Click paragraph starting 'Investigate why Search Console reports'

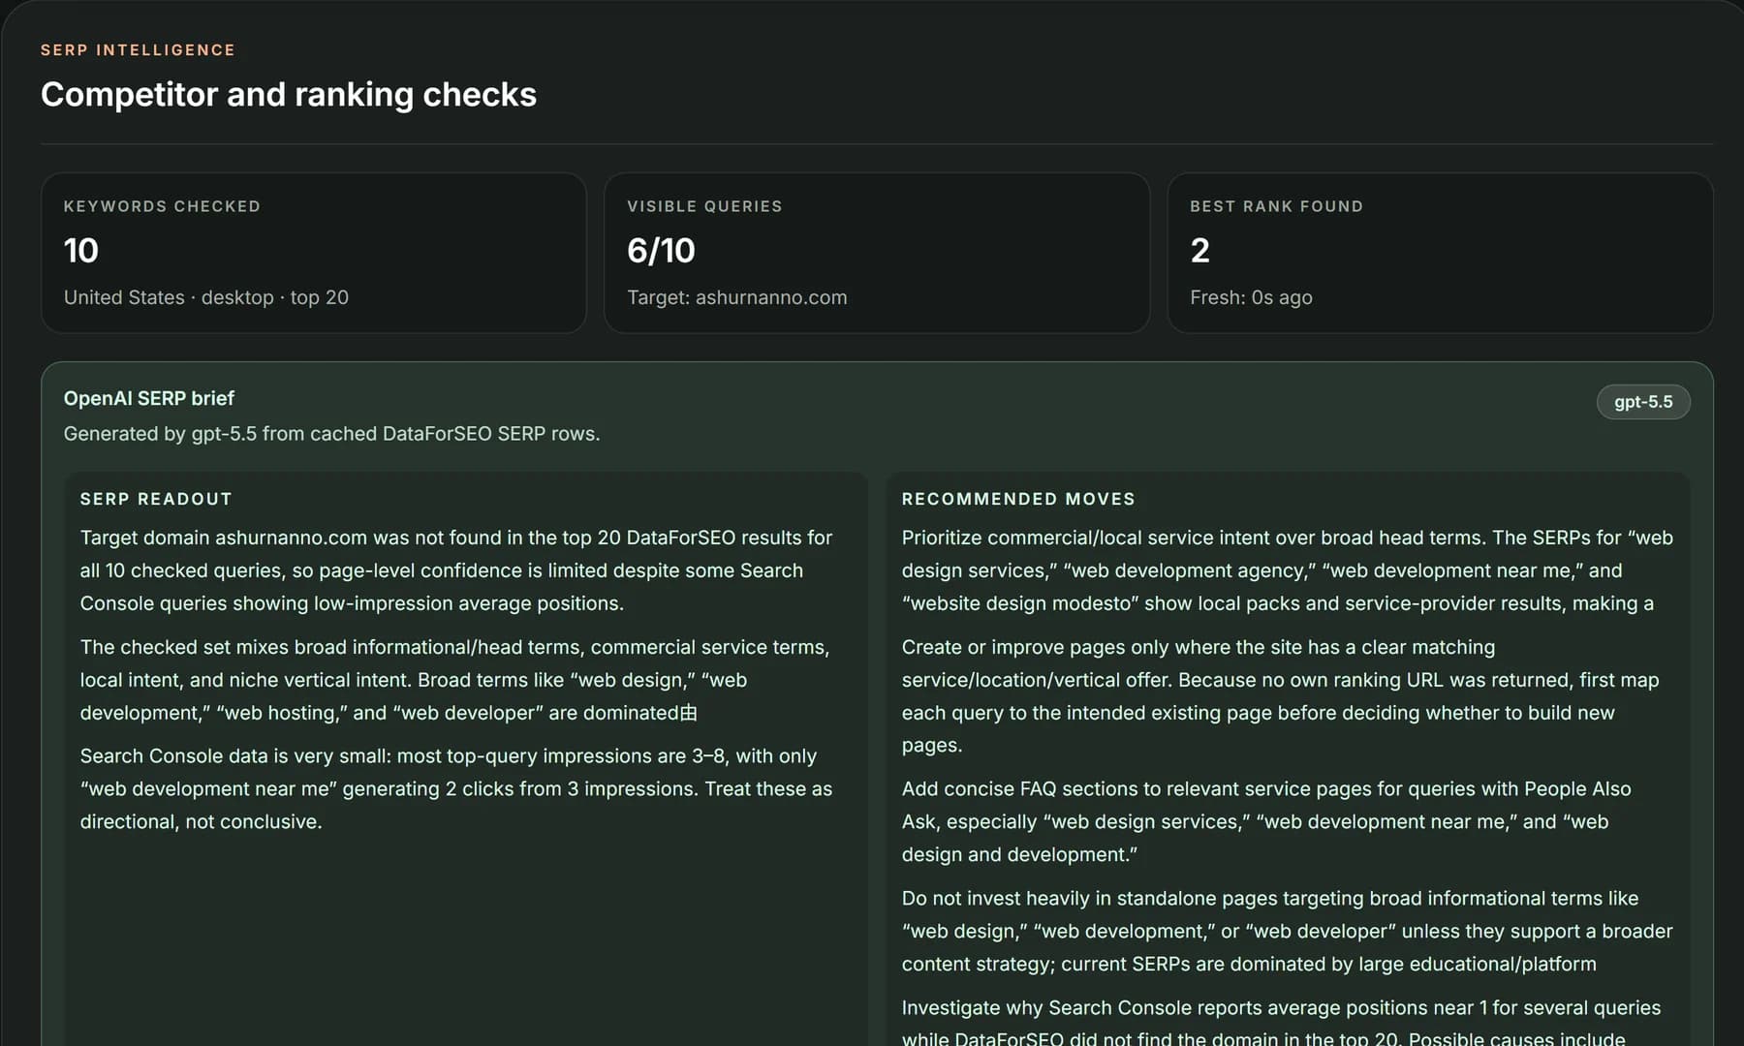point(1281,1023)
